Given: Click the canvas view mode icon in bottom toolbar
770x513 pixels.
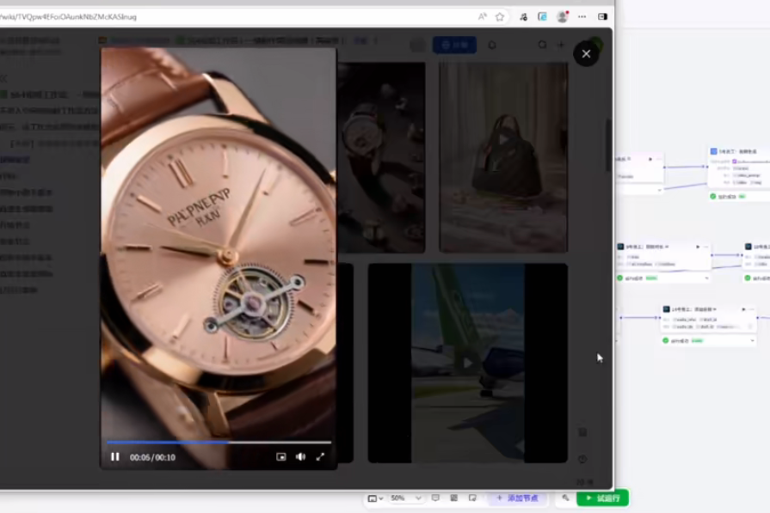Looking at the screenshot, I should tap(373, 498).
